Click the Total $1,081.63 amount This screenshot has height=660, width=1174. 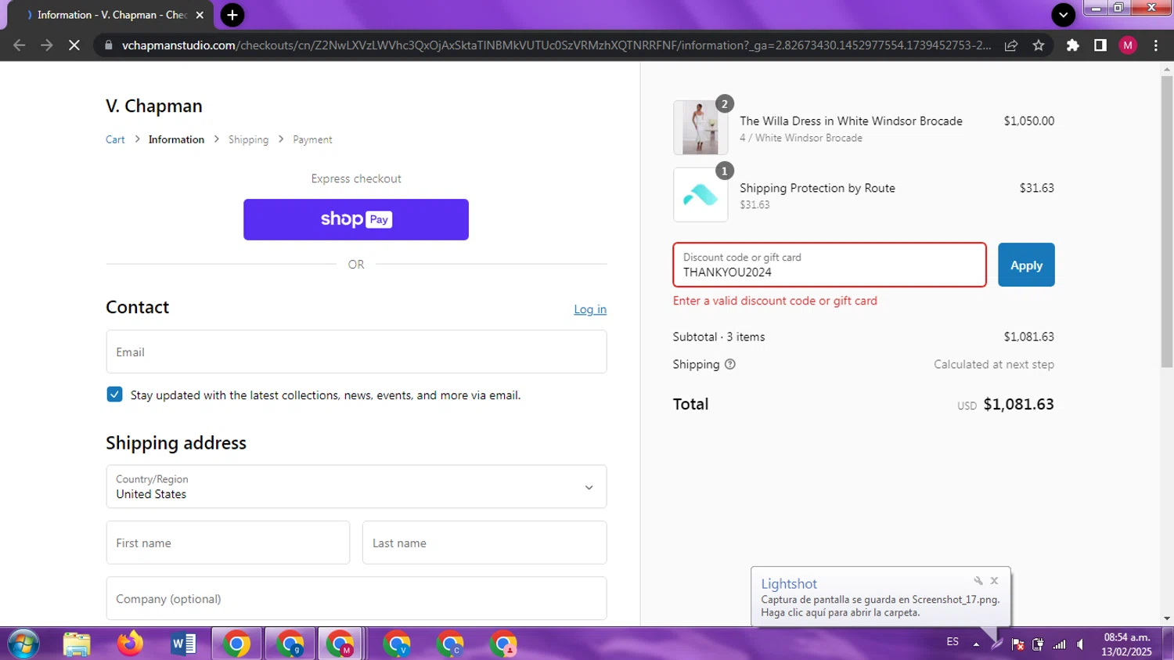coord(1018,404)
